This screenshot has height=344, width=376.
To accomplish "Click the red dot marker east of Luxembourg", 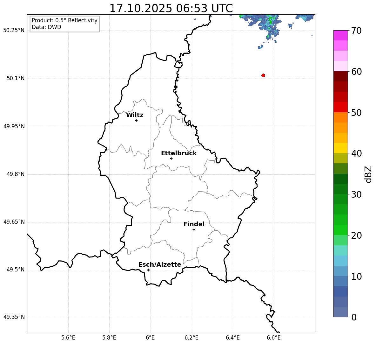I will (263, 75).
